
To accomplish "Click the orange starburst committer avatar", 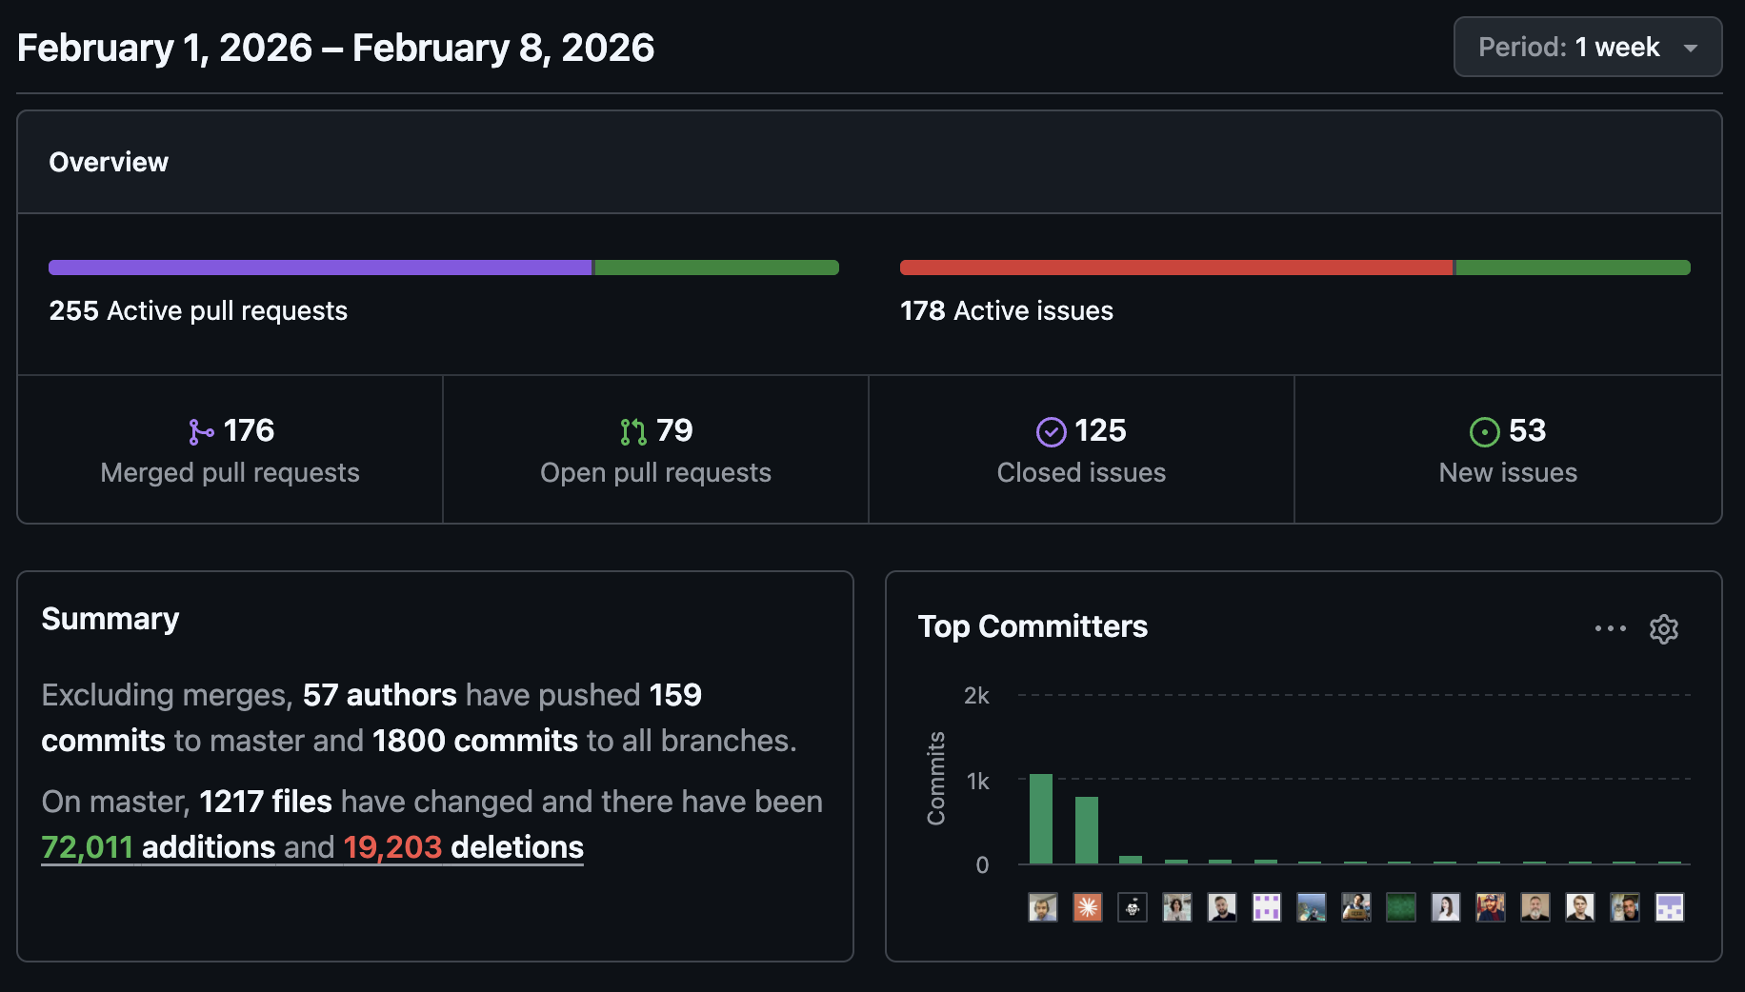I will pyautogui.click(x=1087, y=907).
